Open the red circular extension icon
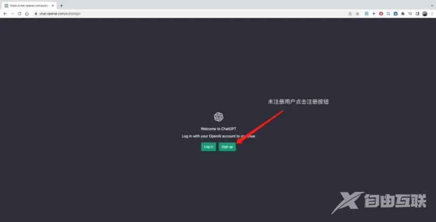436x222 pixels. tap(381, 14)
